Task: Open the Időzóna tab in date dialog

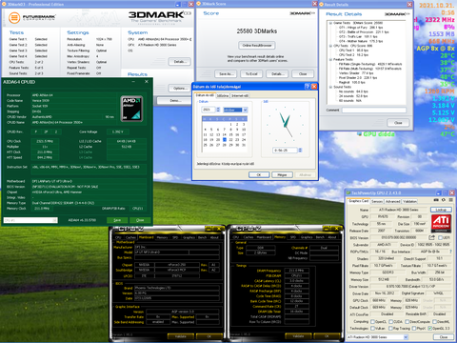Action: click(x=223, y=95)
